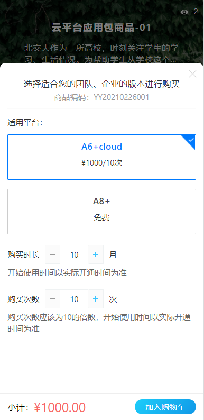Click the product title 云平台应用包商品-01
This screenshot has height=420, width=204.
tap(101, 28)
